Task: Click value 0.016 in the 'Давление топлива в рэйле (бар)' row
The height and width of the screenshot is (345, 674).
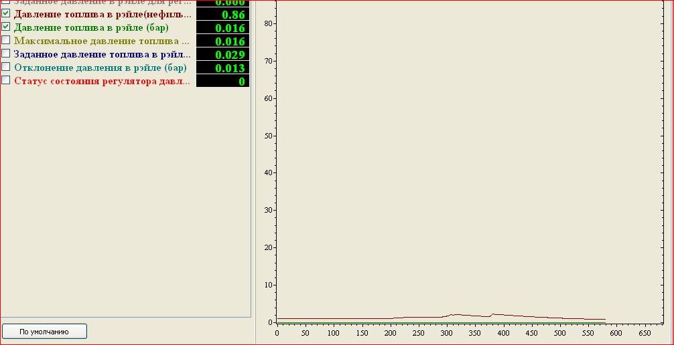Action: [222, 28]
